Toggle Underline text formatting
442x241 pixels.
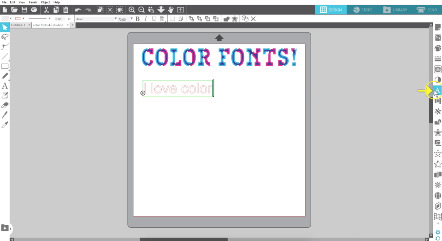(154, 19)
